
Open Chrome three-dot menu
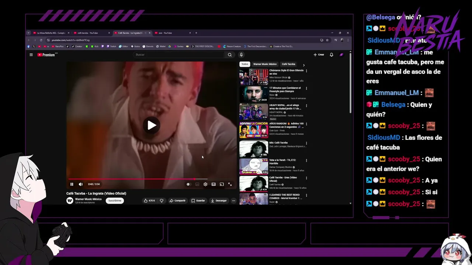(348, 40)
